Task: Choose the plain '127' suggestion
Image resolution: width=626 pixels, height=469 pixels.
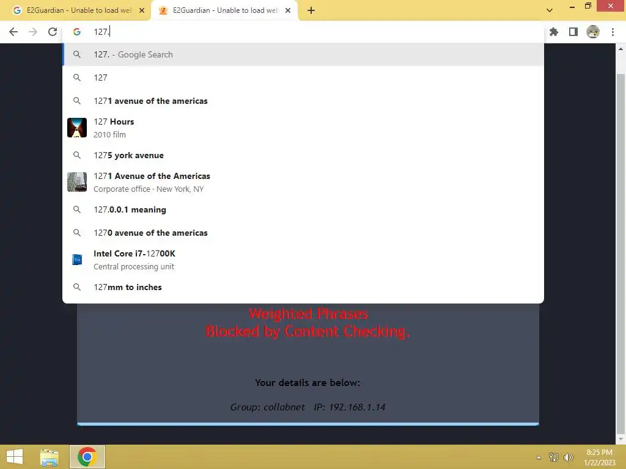Action: coord(303,78)
